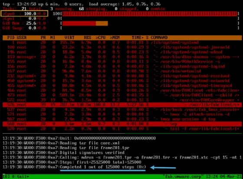Click the '68 sleeping' tasks count
Image resolution: width=243 pixels, height=179 pixels.
click(93, 9)
